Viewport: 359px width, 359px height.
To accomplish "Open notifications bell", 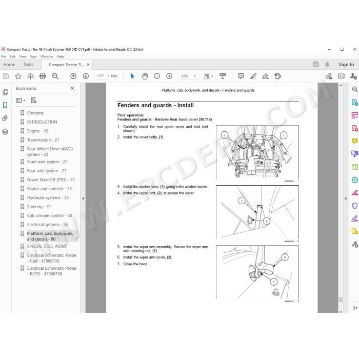I will (327, 65).
